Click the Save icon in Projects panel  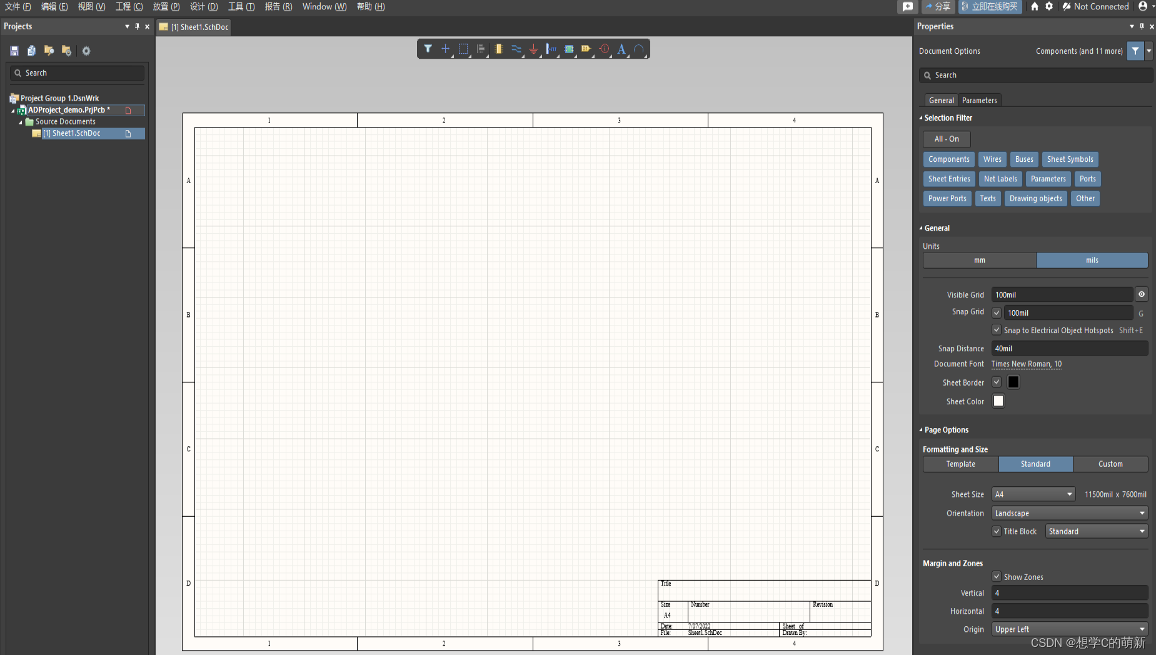[x=14, y=51]
